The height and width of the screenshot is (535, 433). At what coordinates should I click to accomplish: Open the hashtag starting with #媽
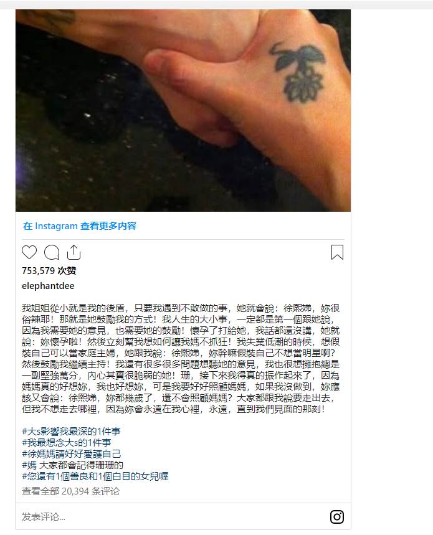click(x=72, y=465)
